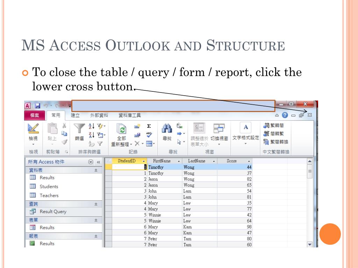This screenshot has height=268, width=358.
Task: Open the More records options dropdown
Action: tap(150, 143)
